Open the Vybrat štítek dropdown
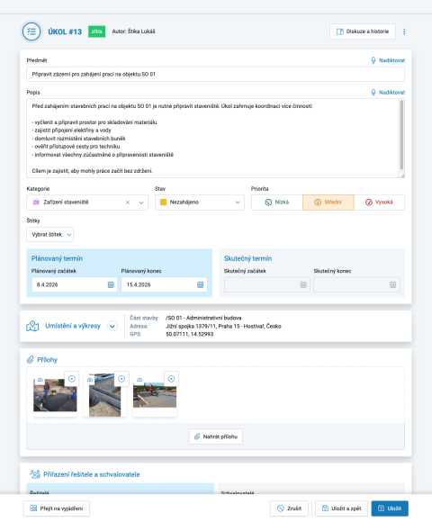This screenshot has height=522, width=432. click(x=49, y=234)
